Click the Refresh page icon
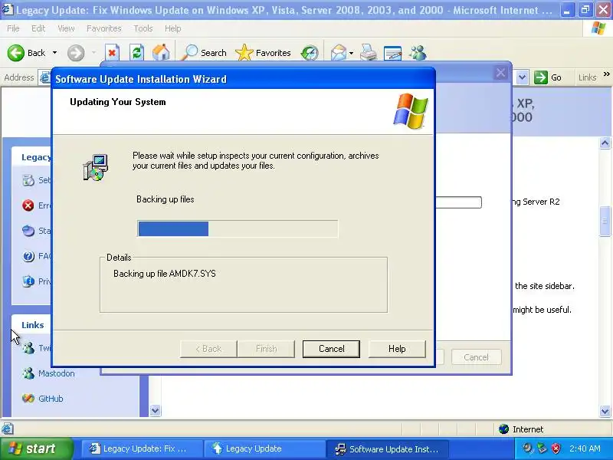The height and width of the screenshot is (460, 613). pyautogui.click(x=136, y=53)
